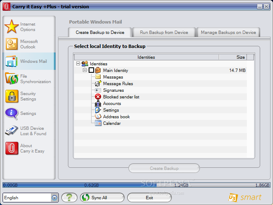
Task: Close the Carry it Easy window
Action: click(266, 7)
